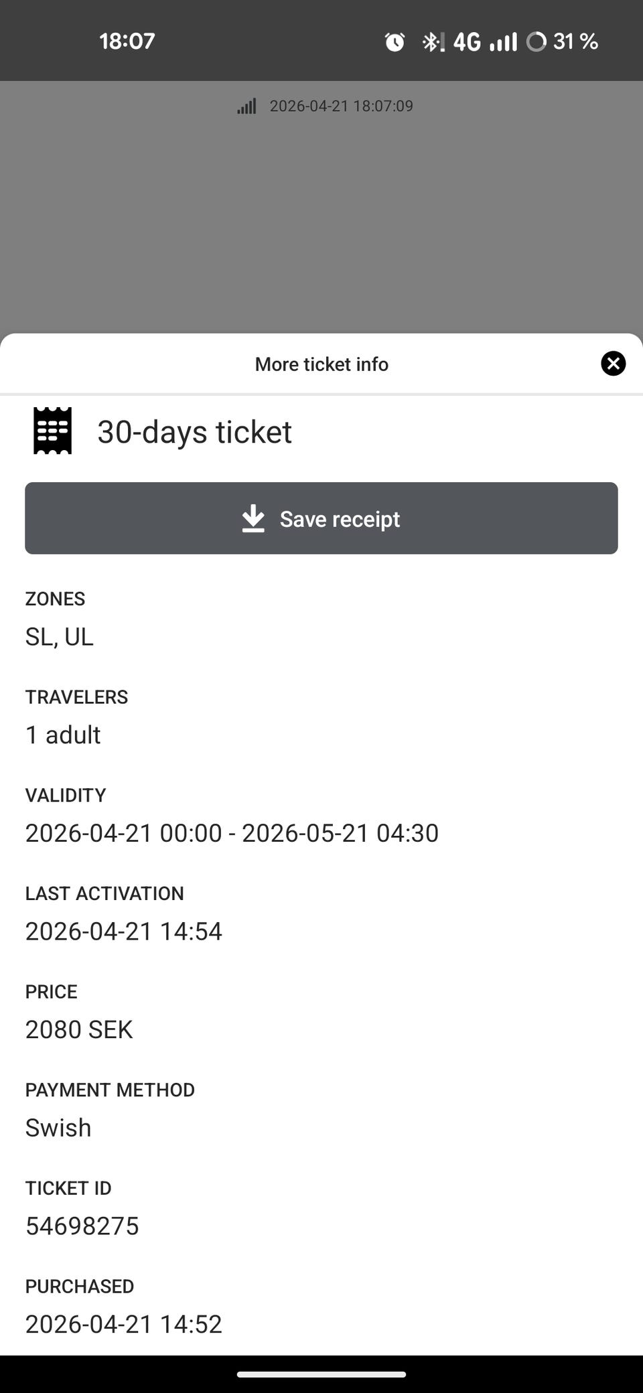Tap the 4G network indicator

(467, 42)
